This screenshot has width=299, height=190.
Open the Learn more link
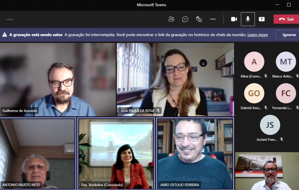(257, 35)
